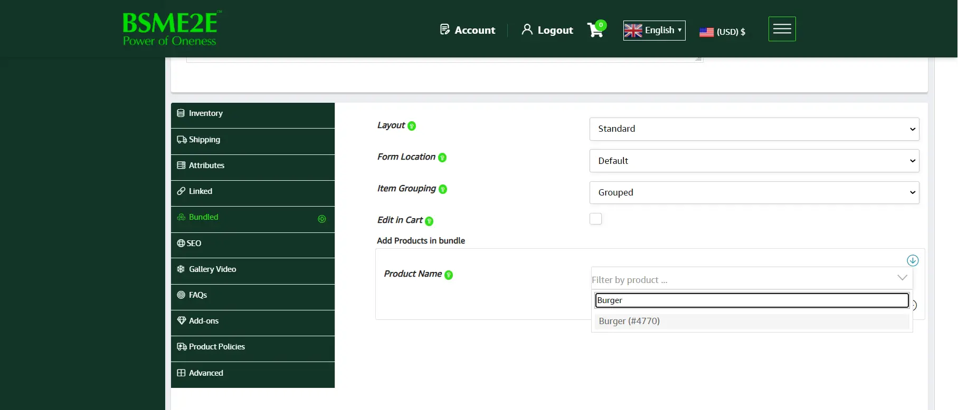Toggle the Edit in Cart checkbox
Viewport: 958px width, 410px height.
click(x=595, y=219)
